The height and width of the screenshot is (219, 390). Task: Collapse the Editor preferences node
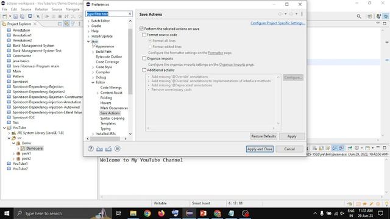(93, 83)
